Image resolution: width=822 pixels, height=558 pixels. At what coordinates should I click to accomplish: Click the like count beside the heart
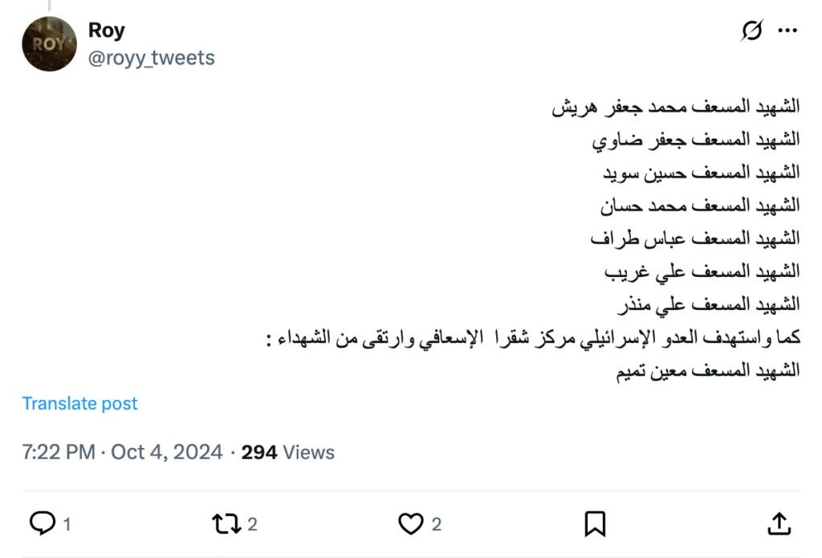click(x=437, y=525)
